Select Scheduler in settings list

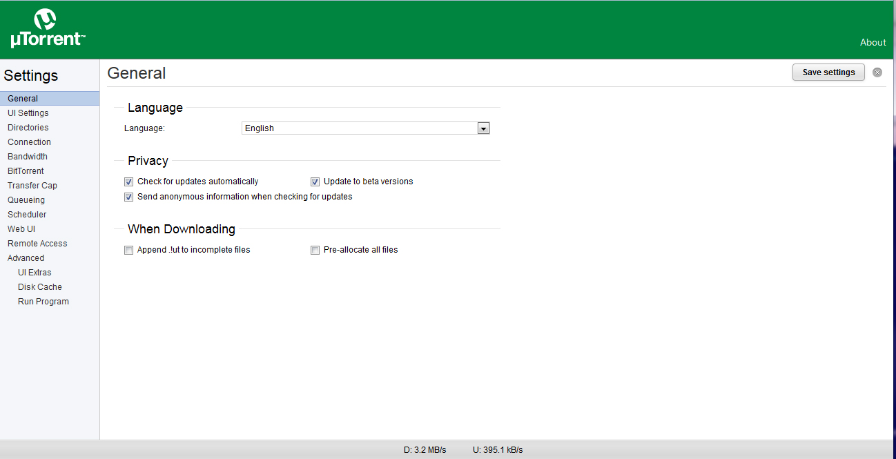coord(27,215)
